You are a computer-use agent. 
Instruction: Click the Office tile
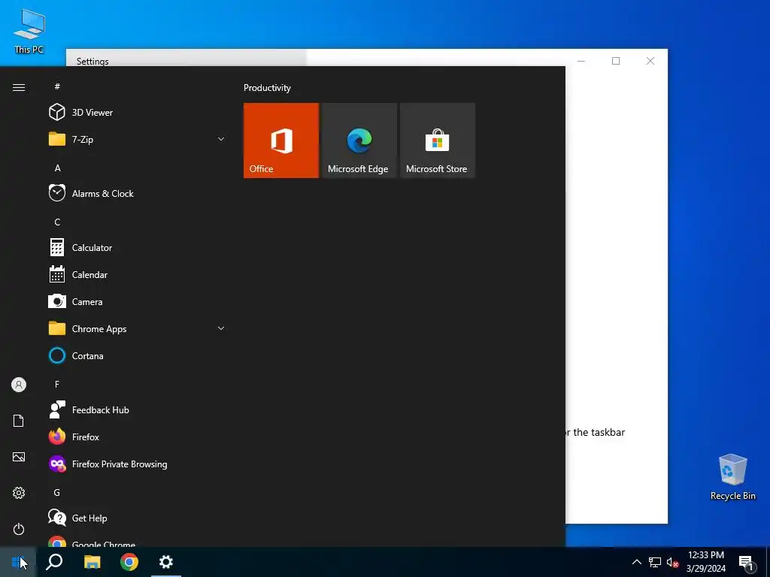point(281,140)
